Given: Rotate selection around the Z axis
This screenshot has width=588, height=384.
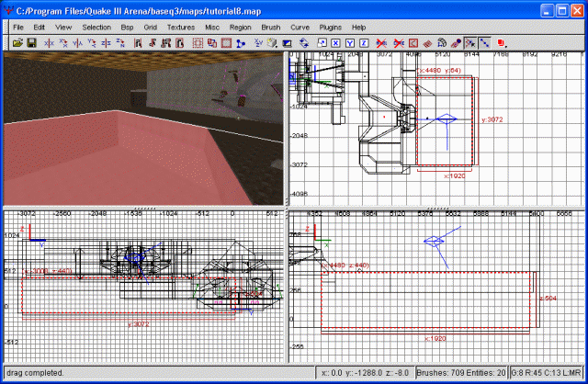Looking at the screenshot, I should 120,43.
